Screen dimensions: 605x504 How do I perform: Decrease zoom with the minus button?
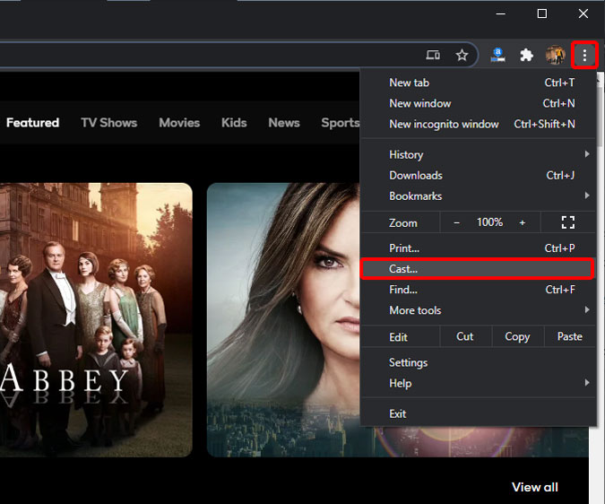456,222
